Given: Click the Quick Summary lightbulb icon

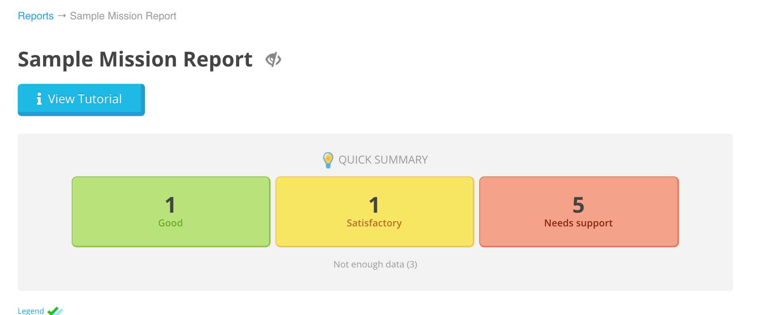Looking at the screenshot, I should click(328, 160).
